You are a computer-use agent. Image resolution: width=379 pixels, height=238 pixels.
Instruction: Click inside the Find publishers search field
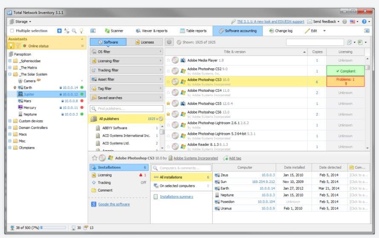(126, 108)
